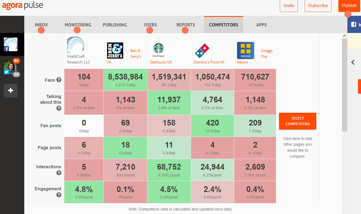Click the 8,538,984 fans cell
361x214 pixels.
[125, 80]
